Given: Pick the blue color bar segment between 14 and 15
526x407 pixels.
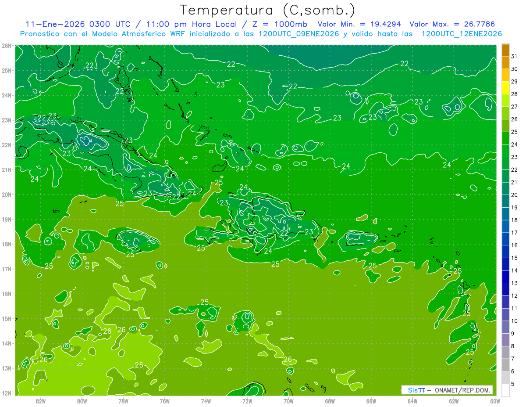Looking at the screenshot, I should tap(505, 264).
